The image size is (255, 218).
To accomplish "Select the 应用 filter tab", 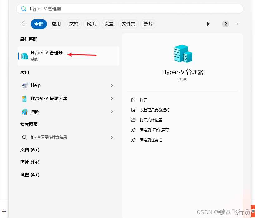I will [56, 24].
